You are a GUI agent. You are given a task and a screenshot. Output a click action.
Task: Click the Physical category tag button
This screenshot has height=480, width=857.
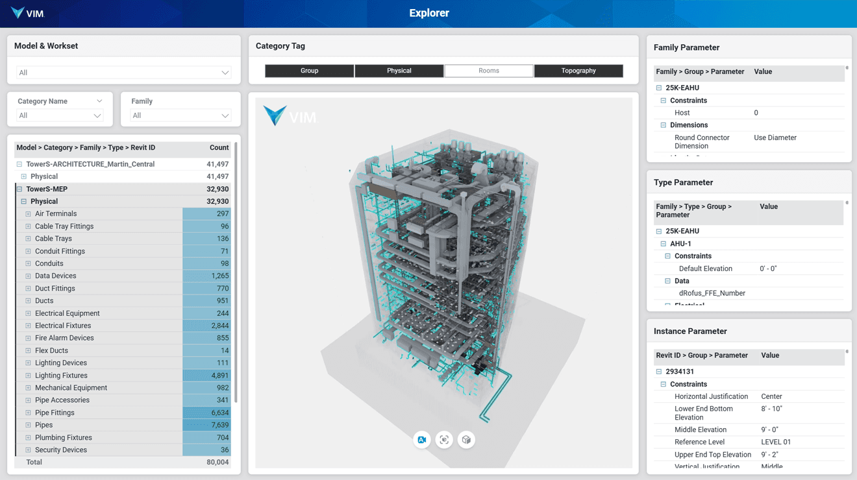click(399, 71)
